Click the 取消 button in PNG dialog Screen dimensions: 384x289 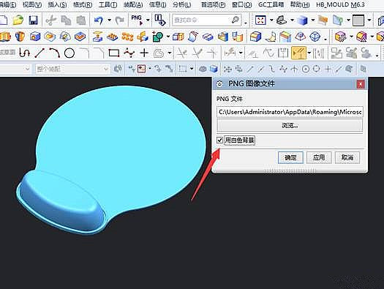347,157
